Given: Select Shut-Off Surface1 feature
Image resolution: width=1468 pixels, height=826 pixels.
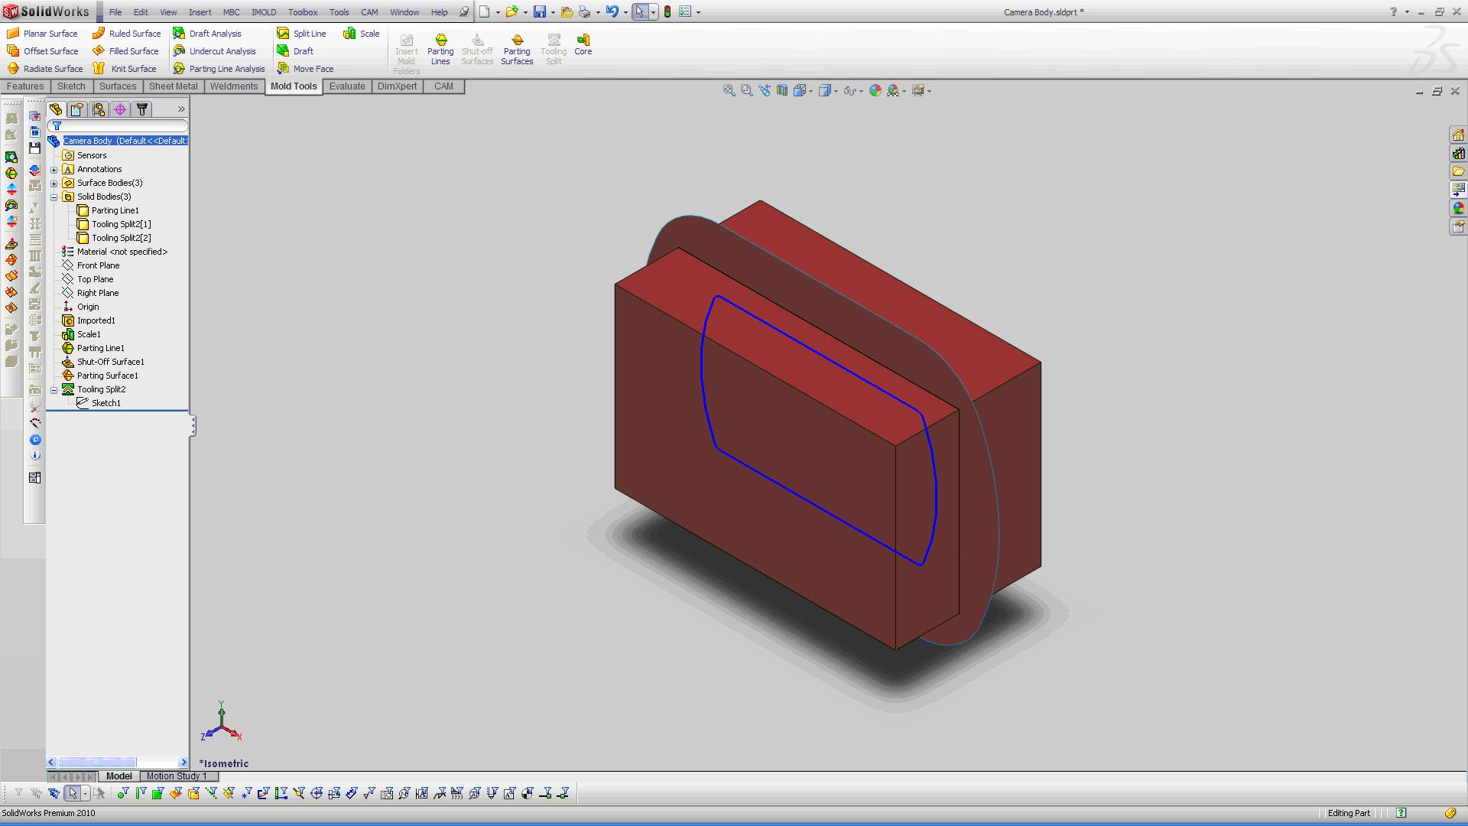Looking at the screenshot, I should point(103,363).
